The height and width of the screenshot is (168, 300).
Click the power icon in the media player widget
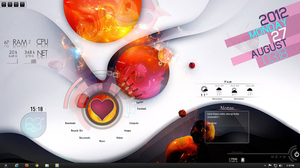pos(296,154)
